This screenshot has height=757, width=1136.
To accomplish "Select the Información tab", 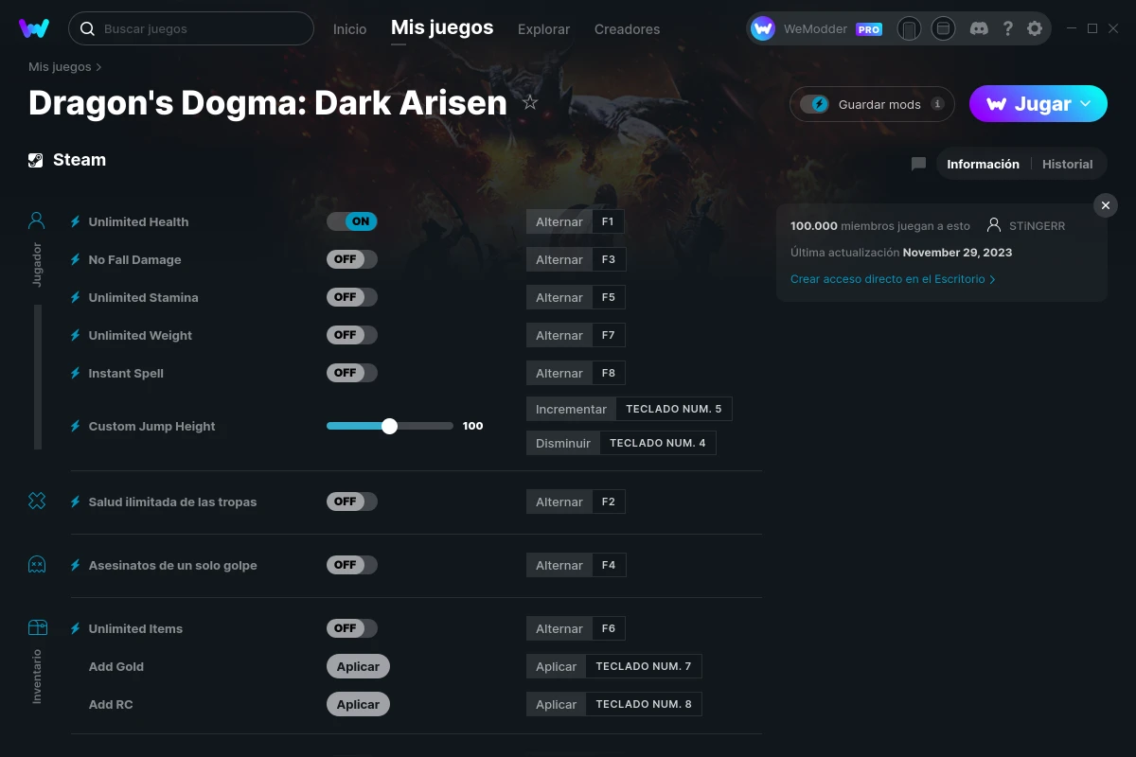I will click(983, 164).
